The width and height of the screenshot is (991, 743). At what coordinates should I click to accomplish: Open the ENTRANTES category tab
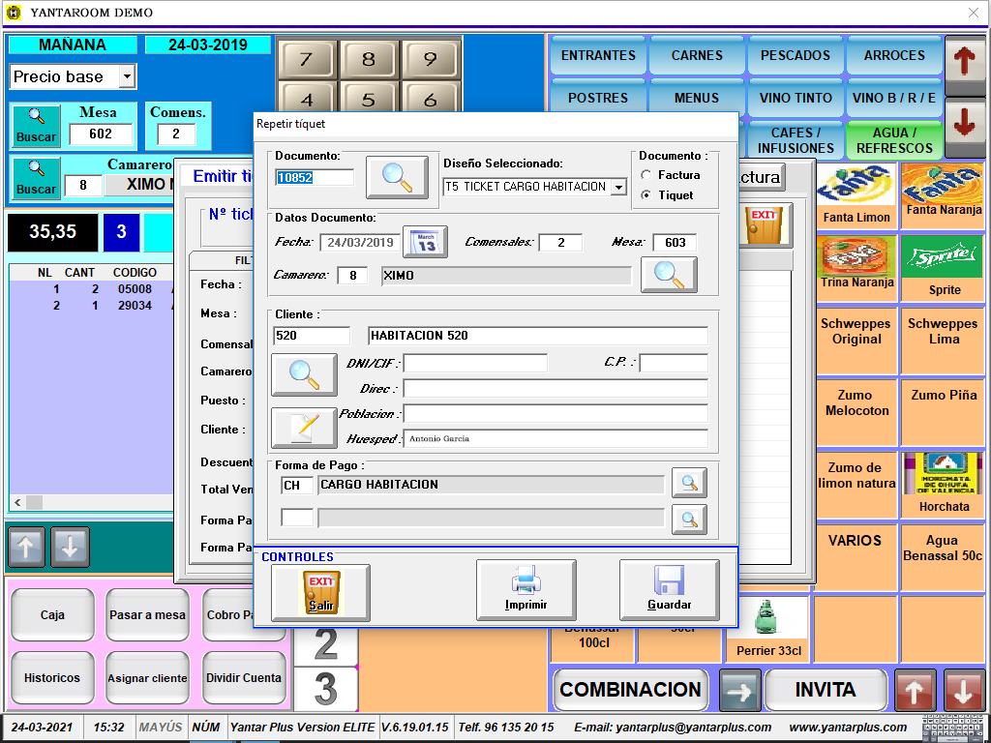coord(598,56)
